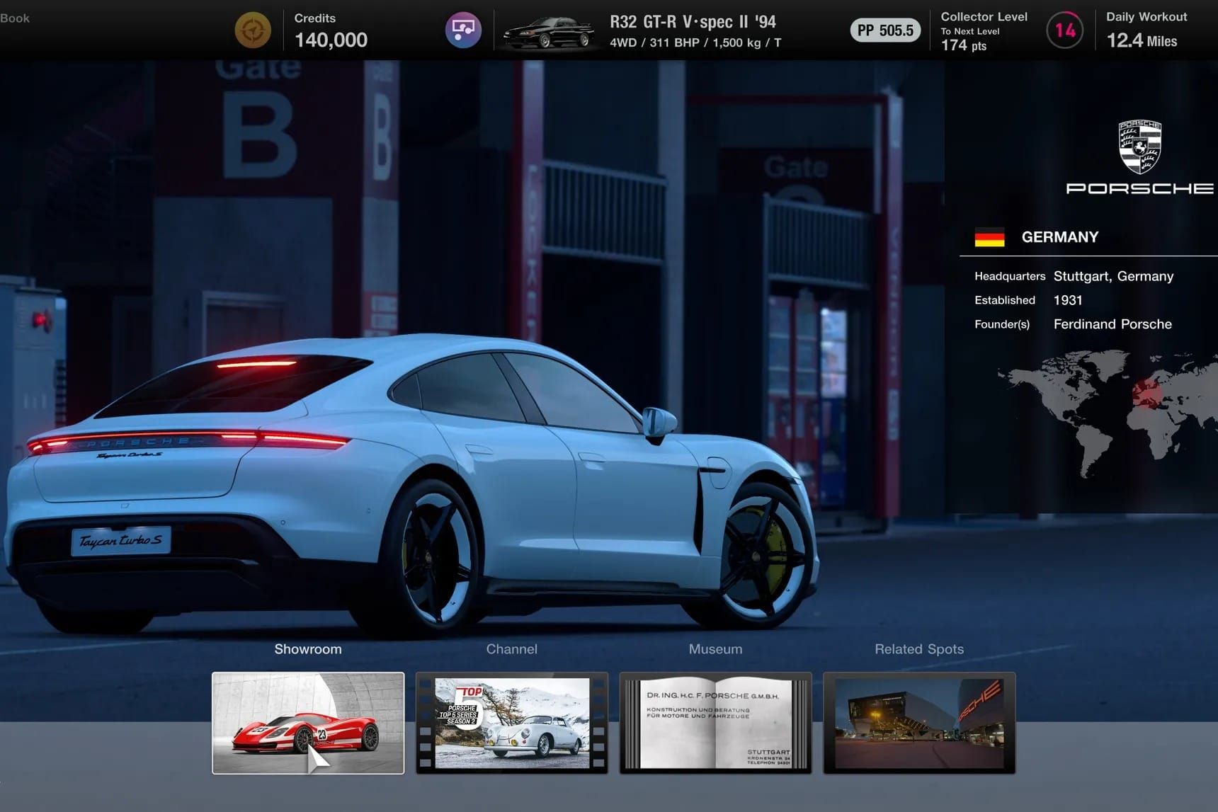Click the founder name Ferdinand Porsche

pos(1112,324)
